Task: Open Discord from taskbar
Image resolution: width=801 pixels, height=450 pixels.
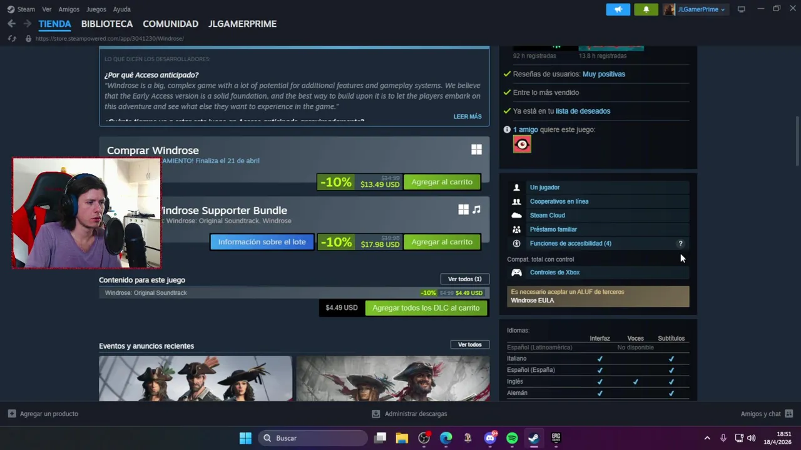Action: click(x=490, y=438)
